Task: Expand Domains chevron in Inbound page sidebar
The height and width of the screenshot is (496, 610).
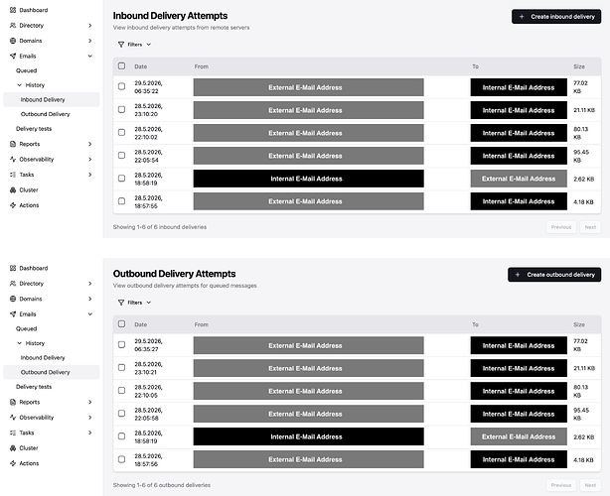Action: 89,41
